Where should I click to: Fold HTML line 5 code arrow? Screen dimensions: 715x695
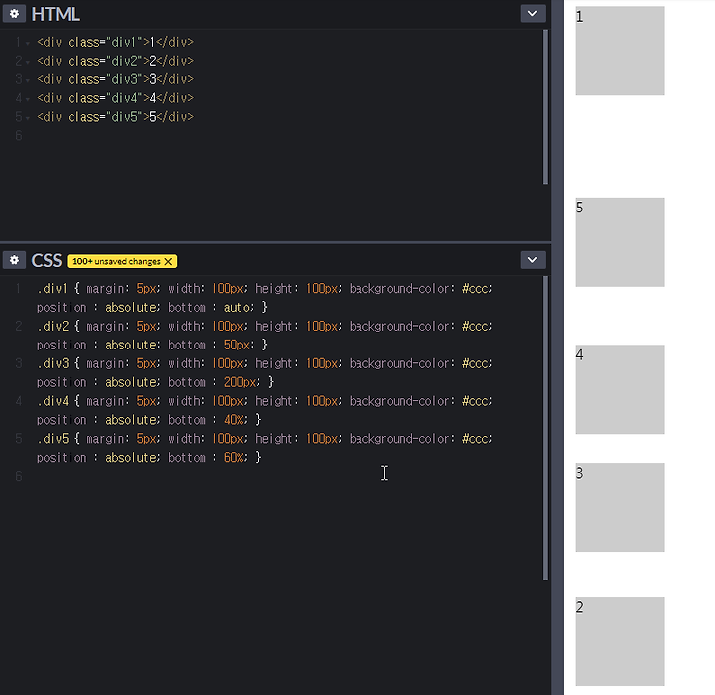(28, 118)
